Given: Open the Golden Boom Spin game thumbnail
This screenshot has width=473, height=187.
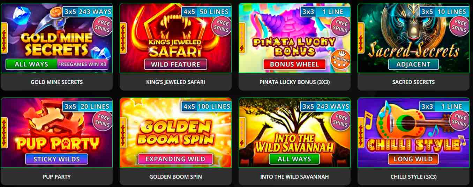Looking at the screenshot, I should coord(175,133).
